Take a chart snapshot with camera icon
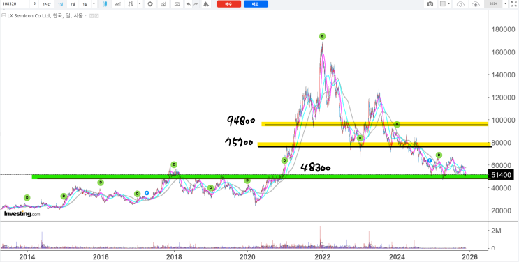This screenshot has height=262, width=519. 430,4
